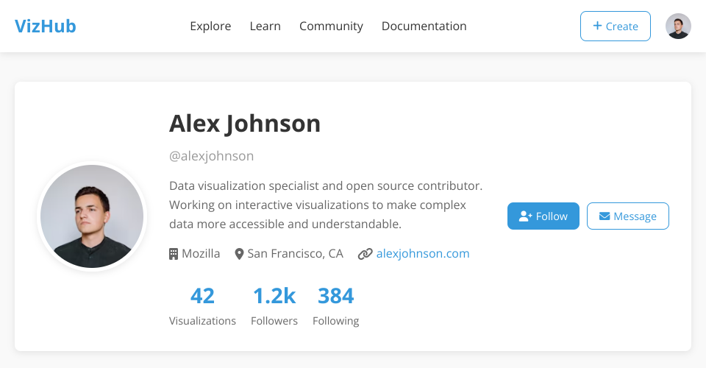The height and width of the screenshot is (368, 706).
Task: Show the 384 Following list
Action: click(x=336, y=306)
